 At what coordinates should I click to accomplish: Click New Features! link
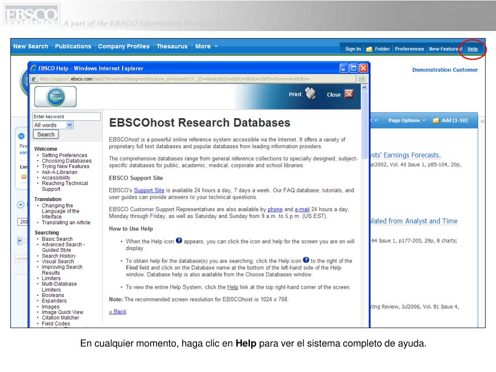click(446, 49)
